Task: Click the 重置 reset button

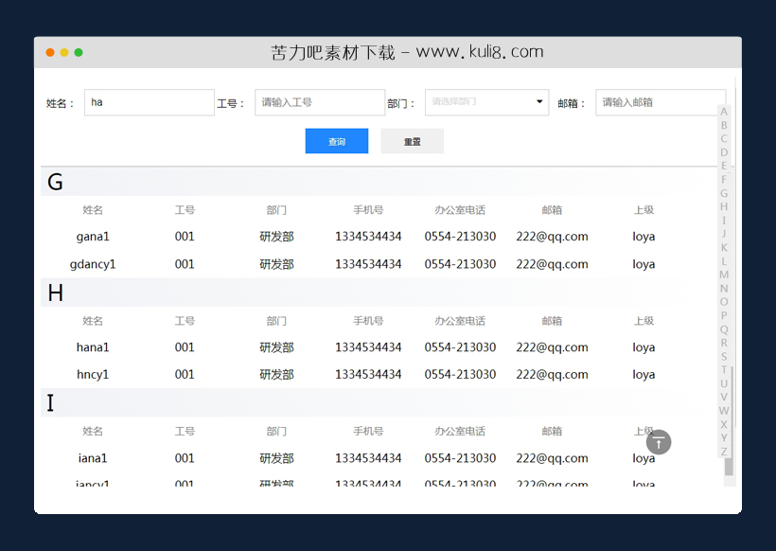Action: tap(412, 140)
